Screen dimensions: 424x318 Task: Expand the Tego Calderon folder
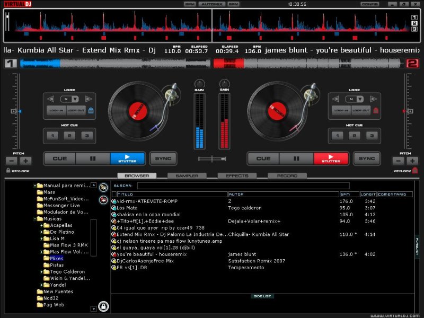[x=41, y=272]
